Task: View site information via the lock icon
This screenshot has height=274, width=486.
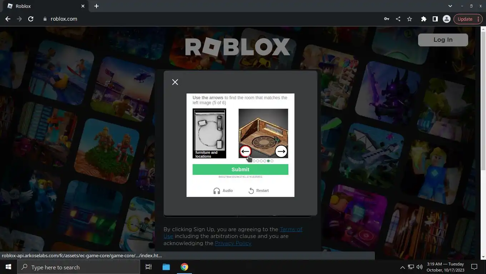Action: pos(45,19)
